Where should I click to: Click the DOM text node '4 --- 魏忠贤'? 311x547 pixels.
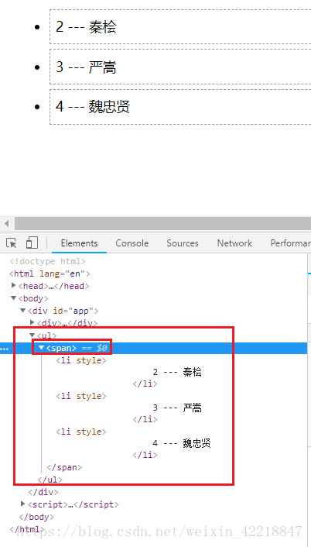click(182, 443)
